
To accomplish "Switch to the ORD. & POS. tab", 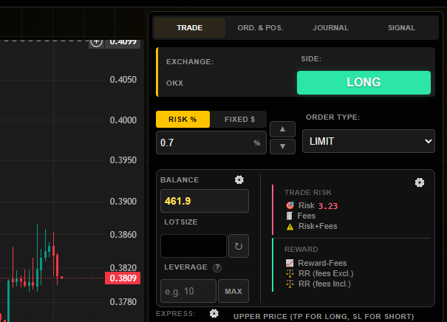I will pyautogui.click(x=260, y=27).
